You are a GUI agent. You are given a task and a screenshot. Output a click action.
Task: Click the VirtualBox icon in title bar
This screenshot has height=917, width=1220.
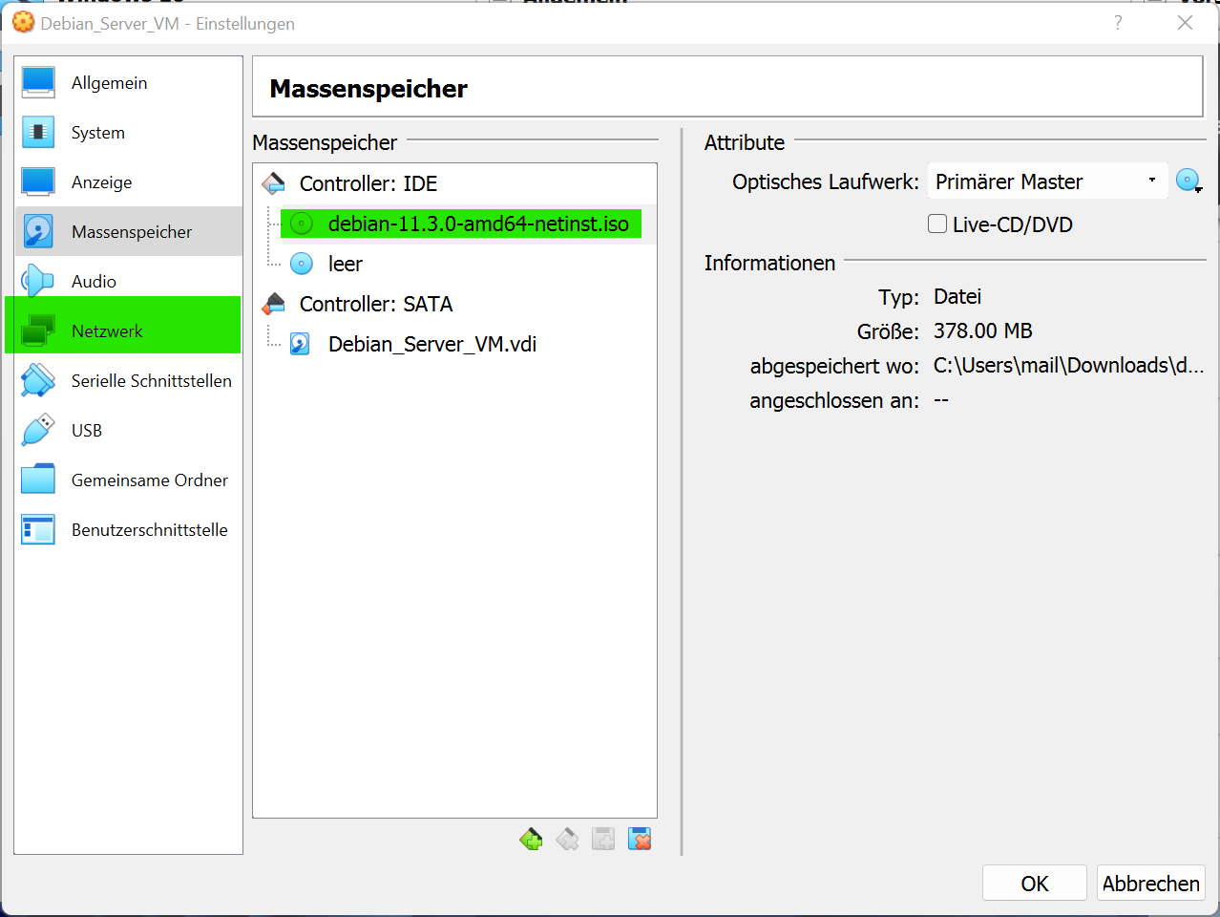[x=23, y=22]
